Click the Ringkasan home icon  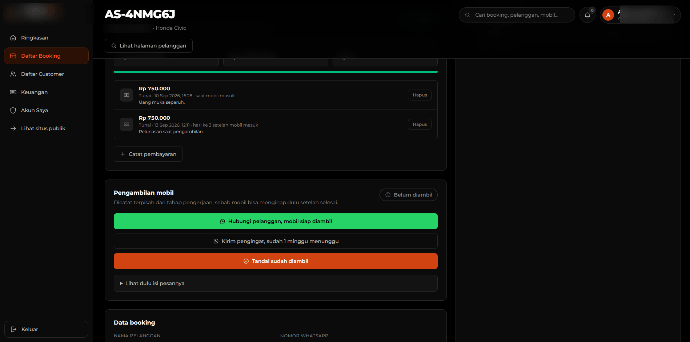pos(13,38)
